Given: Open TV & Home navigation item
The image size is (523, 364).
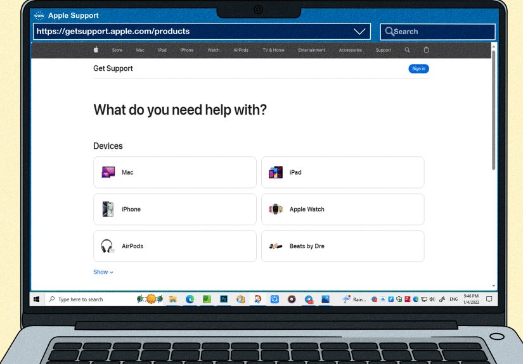Looking at the screenshot, I should (273, 50).
